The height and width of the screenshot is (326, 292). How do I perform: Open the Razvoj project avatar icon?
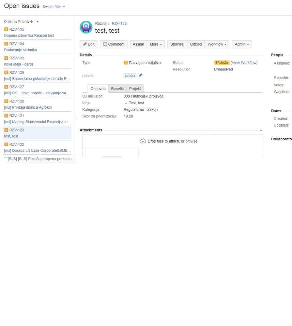(x=86, y=27)
